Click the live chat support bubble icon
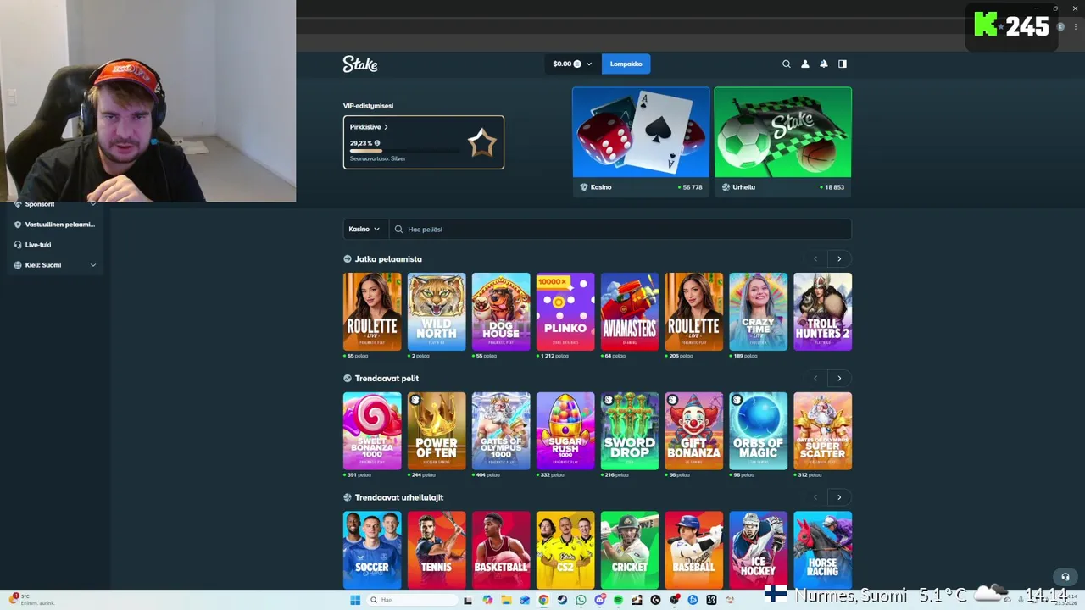1085x610 pixels. point(1066,577)
